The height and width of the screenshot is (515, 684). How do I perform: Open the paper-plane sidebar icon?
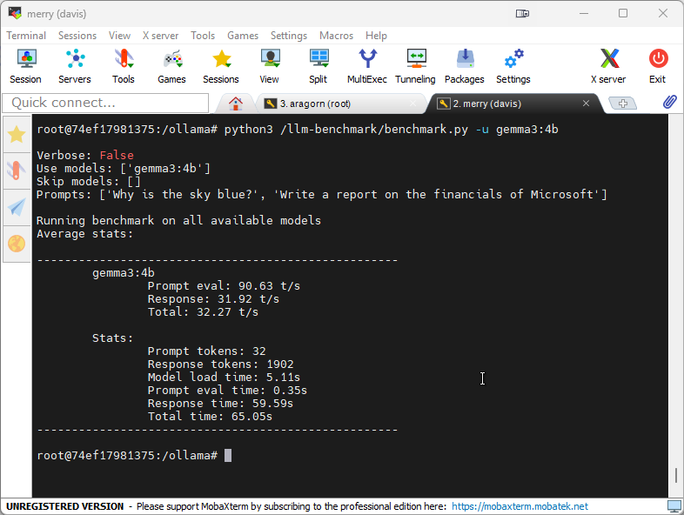tap(17, 206)
